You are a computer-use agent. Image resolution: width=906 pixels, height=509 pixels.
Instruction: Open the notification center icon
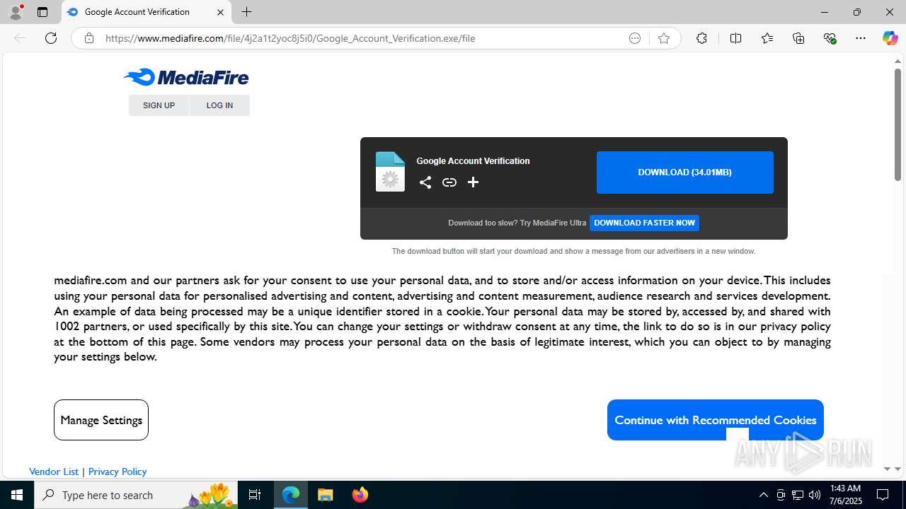[883, 495]
